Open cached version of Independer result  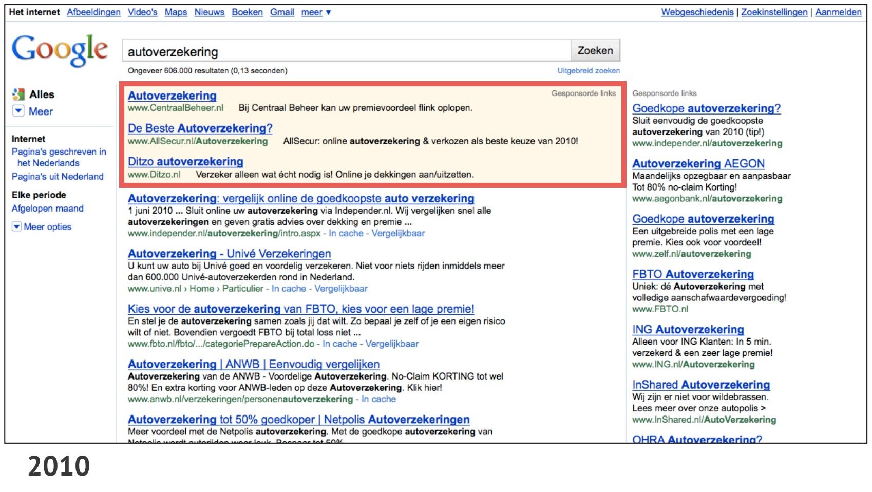coord(346,233)
